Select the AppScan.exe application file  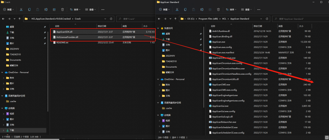tap(218, 42)
